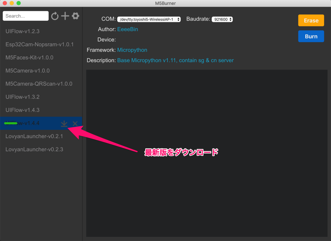Viewport: 331px width, 241px height.
Task: Click the Micropython framework value
Action: (132, 50)
